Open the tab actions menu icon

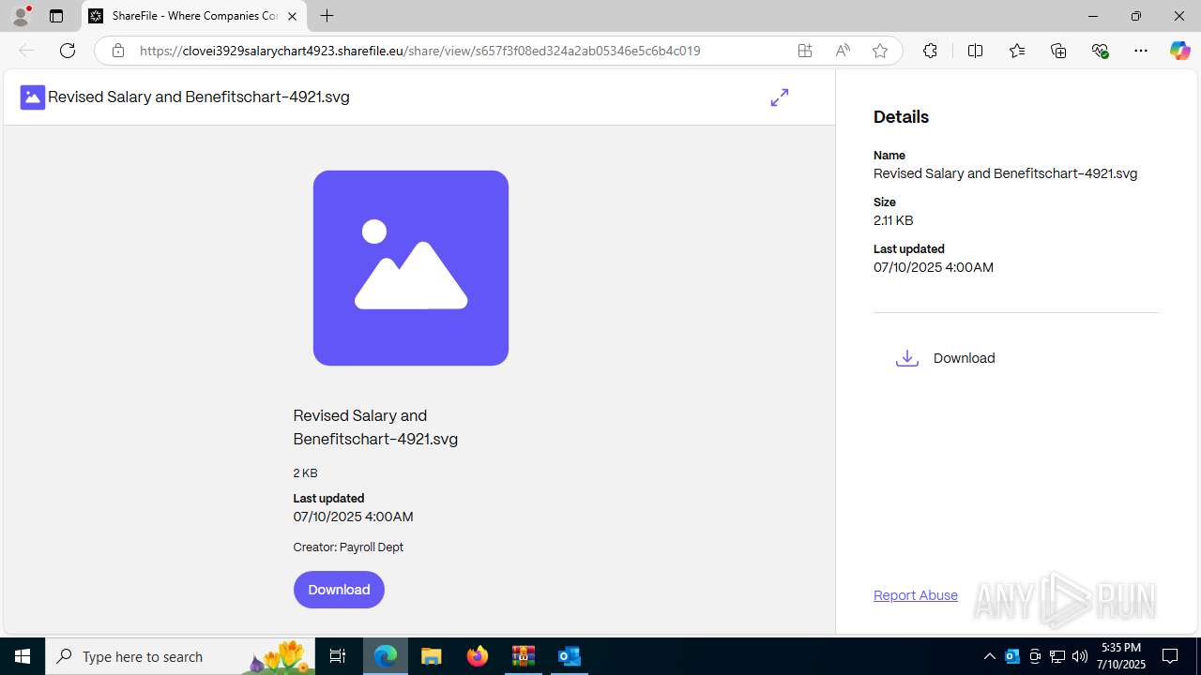click(56, 16)
